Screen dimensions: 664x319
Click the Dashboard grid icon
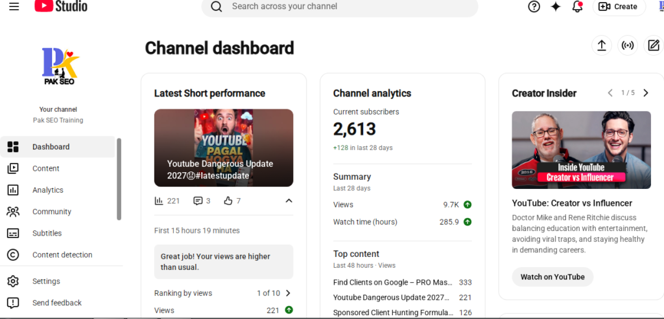(13, 147)
